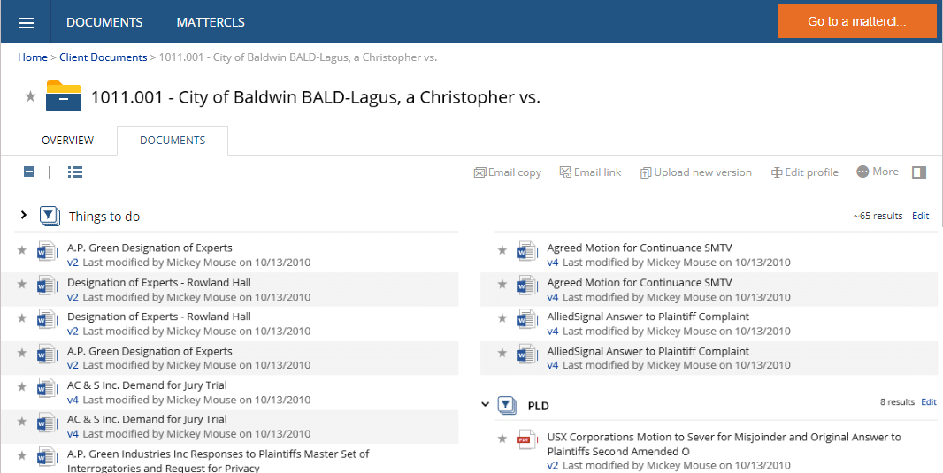Image resolution: width=943 pixels, height=473 pixels.
Task: Click Upload new version icon
Action: (646, 173)
